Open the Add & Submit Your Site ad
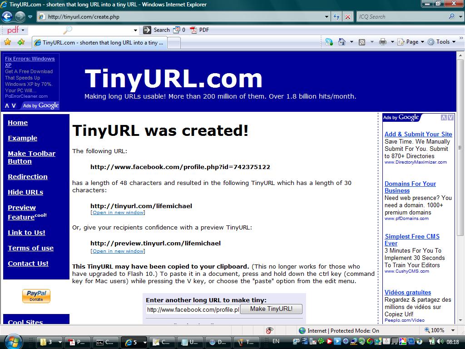The image size is (465, 349). (418, 134)
